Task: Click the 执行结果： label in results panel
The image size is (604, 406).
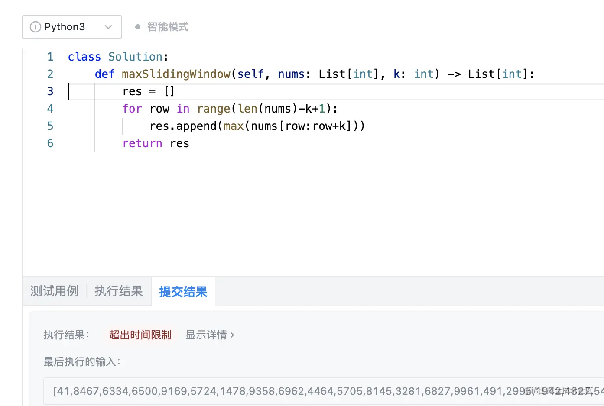Action: tap(66, 335)
